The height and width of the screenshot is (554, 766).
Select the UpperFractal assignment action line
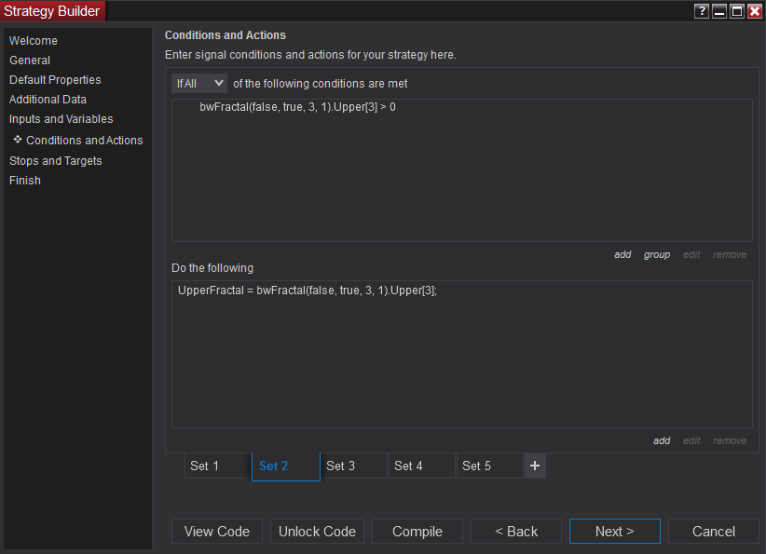click(307, 291)
